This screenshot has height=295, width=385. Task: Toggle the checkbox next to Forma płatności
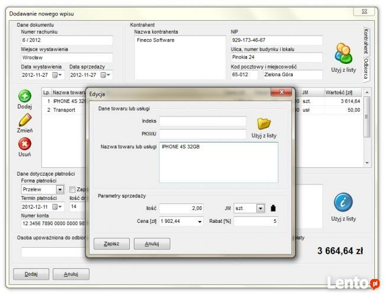click(x=72, y=189)
